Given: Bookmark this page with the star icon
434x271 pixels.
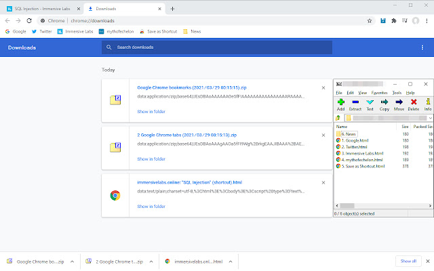Looking at the screenshot, I should [370, 21].
